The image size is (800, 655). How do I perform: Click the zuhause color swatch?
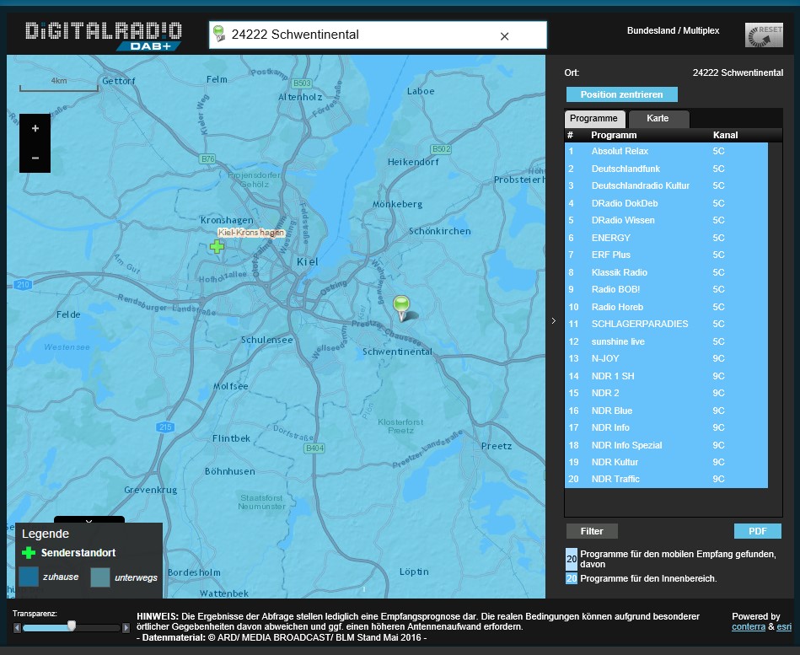(x=29, y=577)
